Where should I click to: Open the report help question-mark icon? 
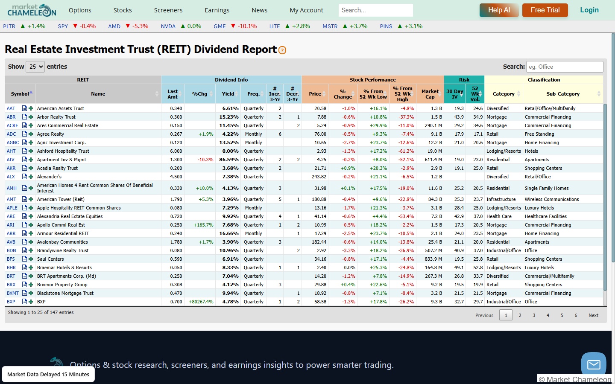coord(282,50)
